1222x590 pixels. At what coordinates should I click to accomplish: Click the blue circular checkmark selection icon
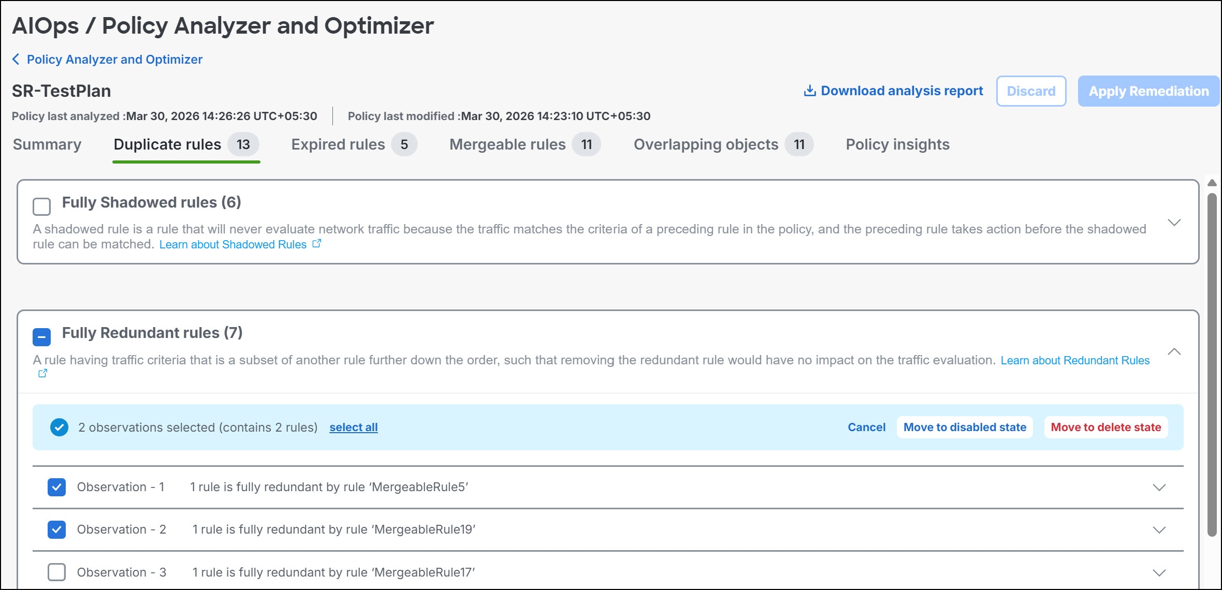point(59,427)
